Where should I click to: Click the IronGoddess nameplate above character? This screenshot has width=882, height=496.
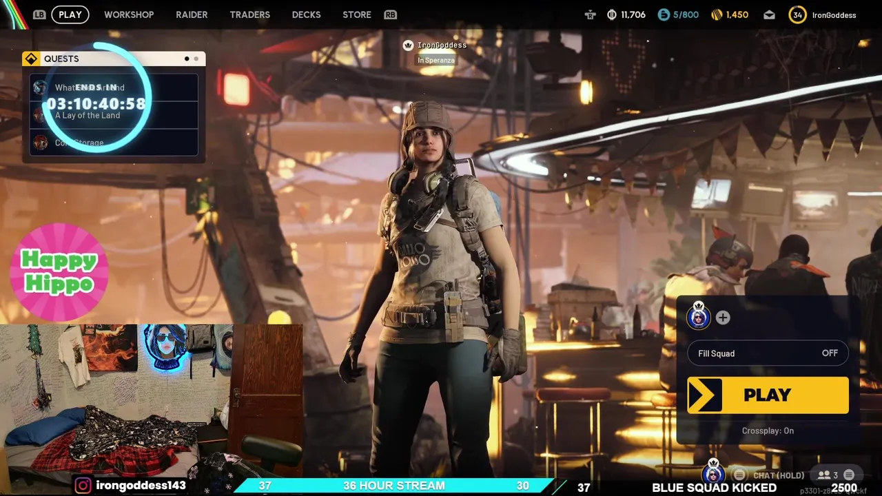(x=442, y=45)
